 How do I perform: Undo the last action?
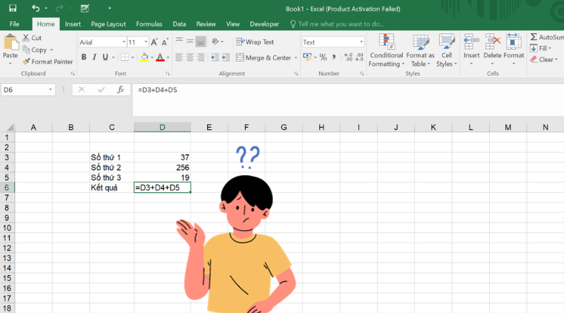[x=36, y=8]
